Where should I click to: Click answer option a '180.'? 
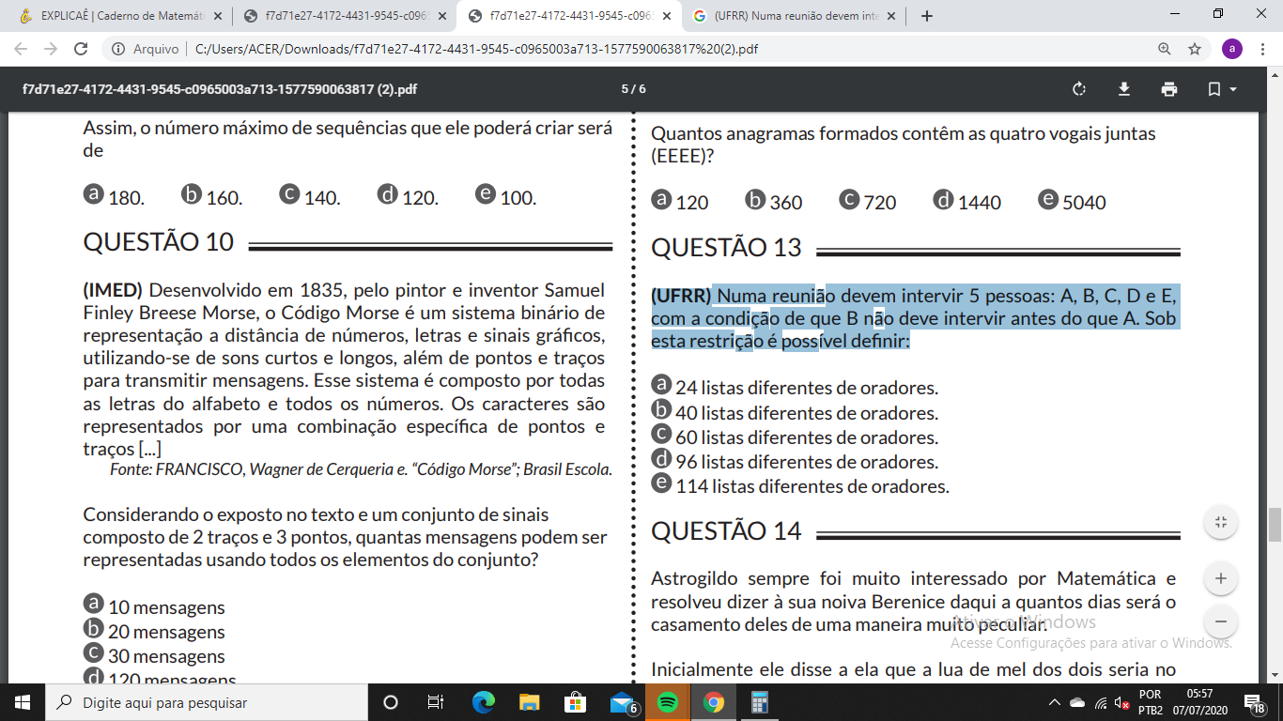[115, 197]
